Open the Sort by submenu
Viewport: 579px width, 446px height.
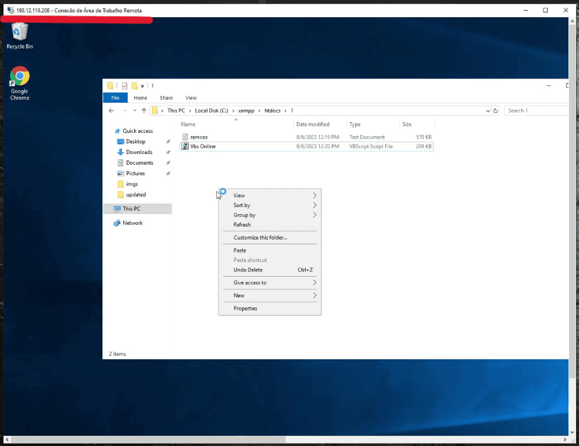pos(270,205)
